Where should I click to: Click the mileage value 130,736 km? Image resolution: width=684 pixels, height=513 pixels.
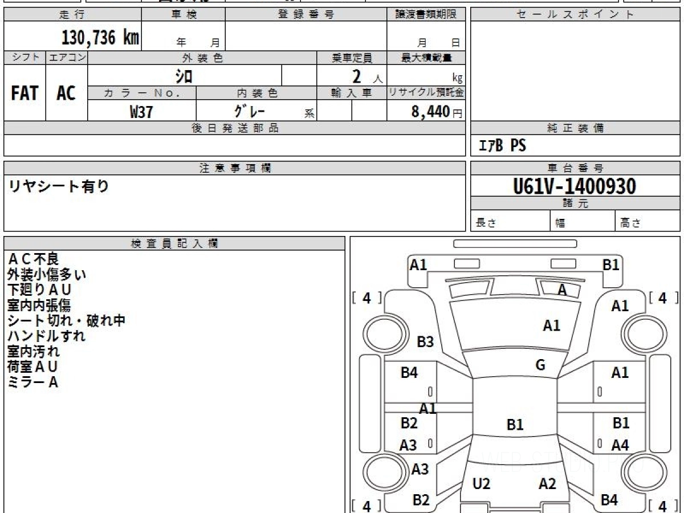100,38
